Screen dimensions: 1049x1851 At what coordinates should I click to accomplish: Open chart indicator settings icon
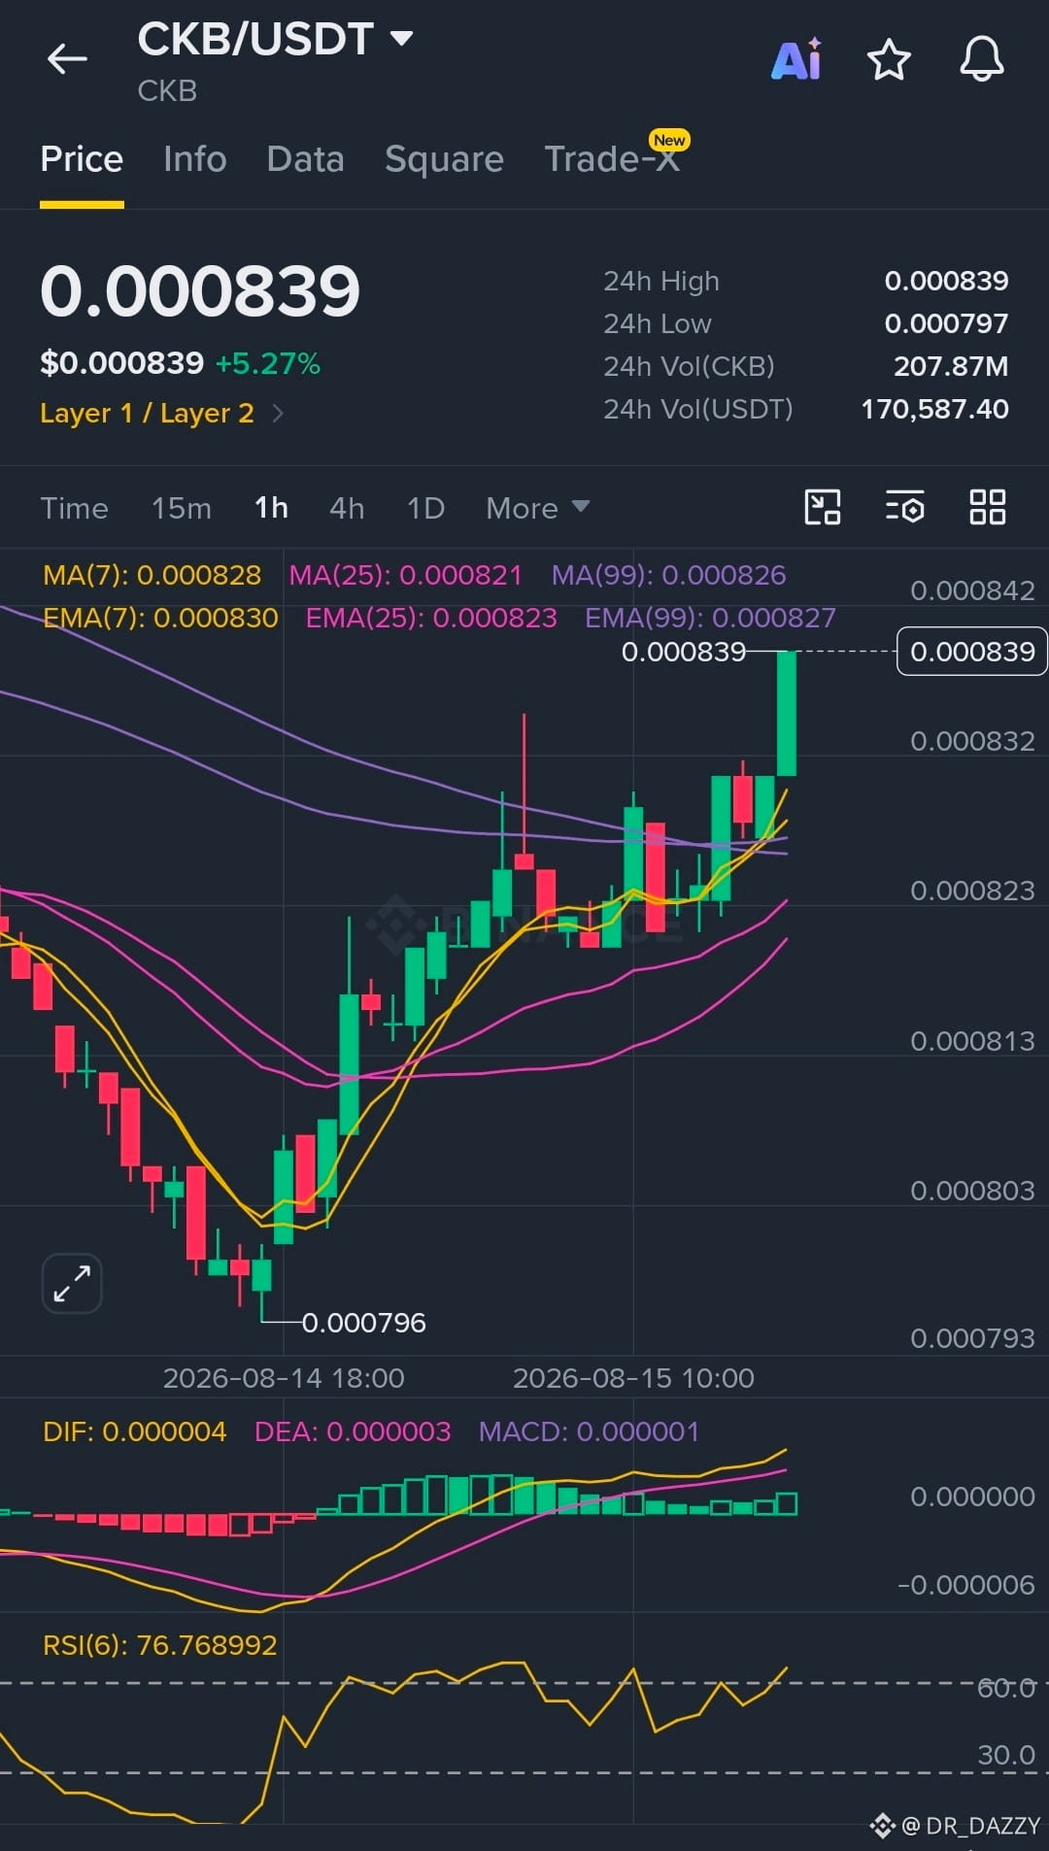click(904, 507)
